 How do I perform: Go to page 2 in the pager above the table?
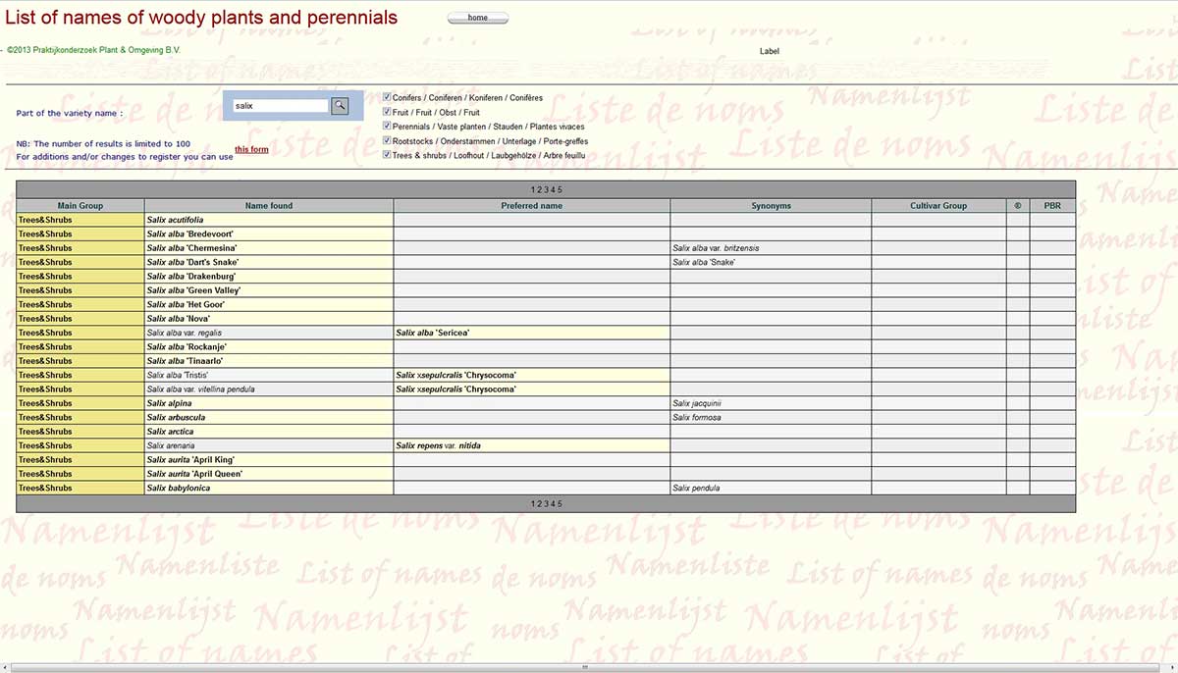click(x=540, y=189)
